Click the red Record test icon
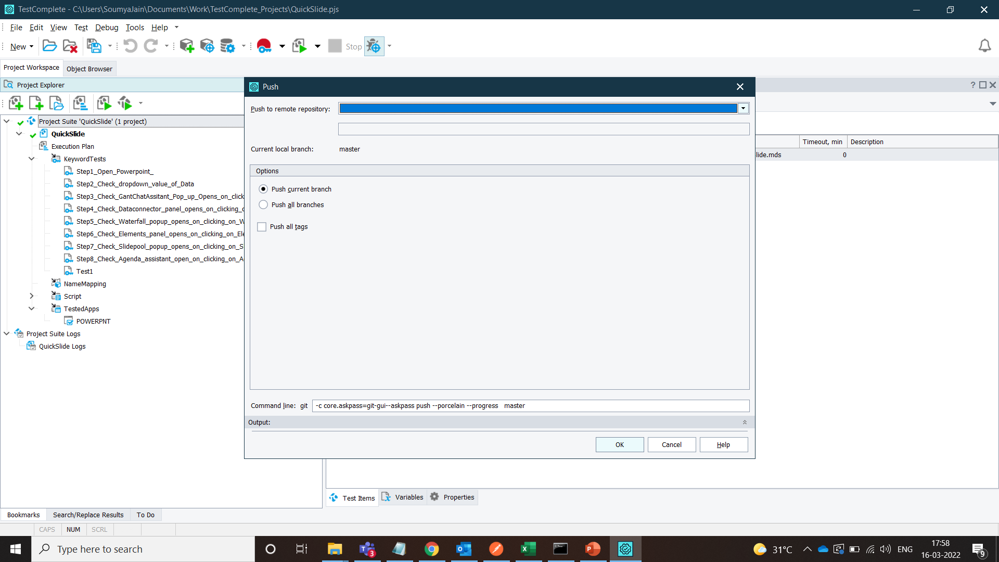This screenshot has width=999, height=562. pyautogui.click(x=264, y=46)
